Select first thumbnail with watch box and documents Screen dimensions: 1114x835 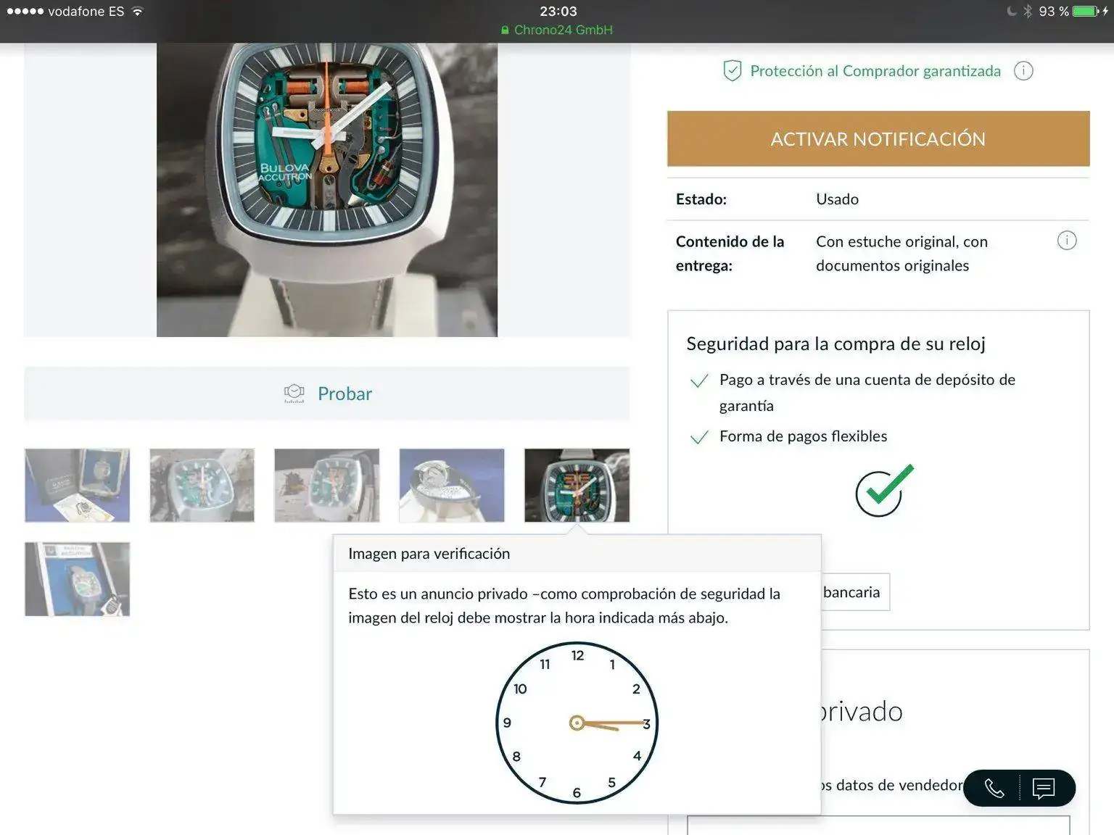click(78, 485)
